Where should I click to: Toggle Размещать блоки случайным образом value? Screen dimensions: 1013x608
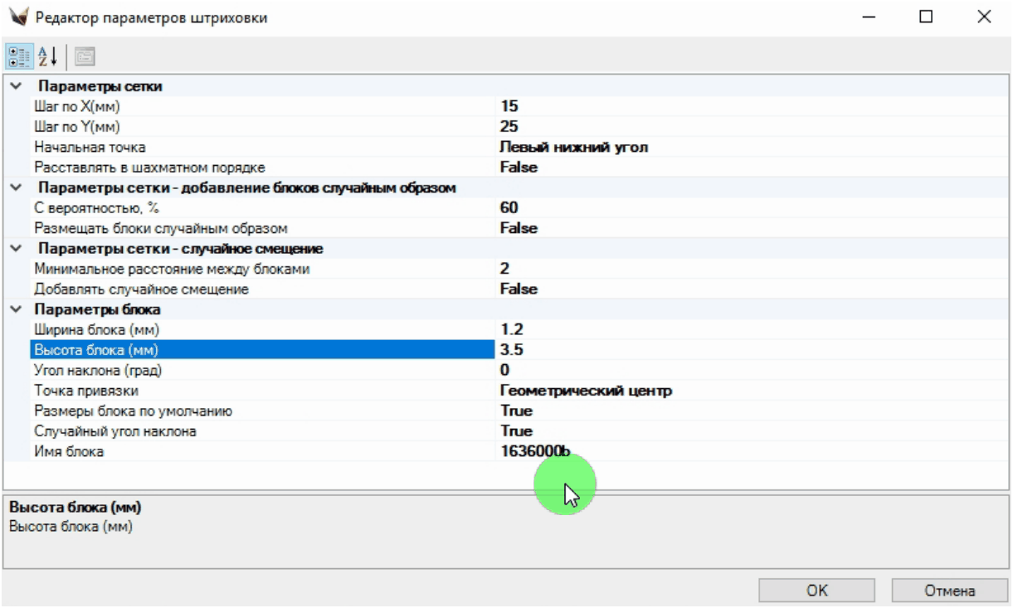(x=519, y=228)
